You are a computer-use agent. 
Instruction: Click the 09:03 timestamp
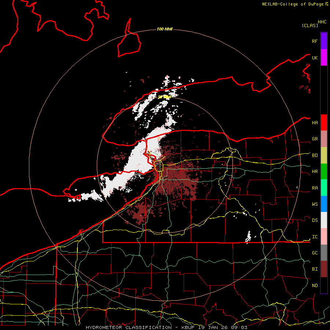pos(239,327)
